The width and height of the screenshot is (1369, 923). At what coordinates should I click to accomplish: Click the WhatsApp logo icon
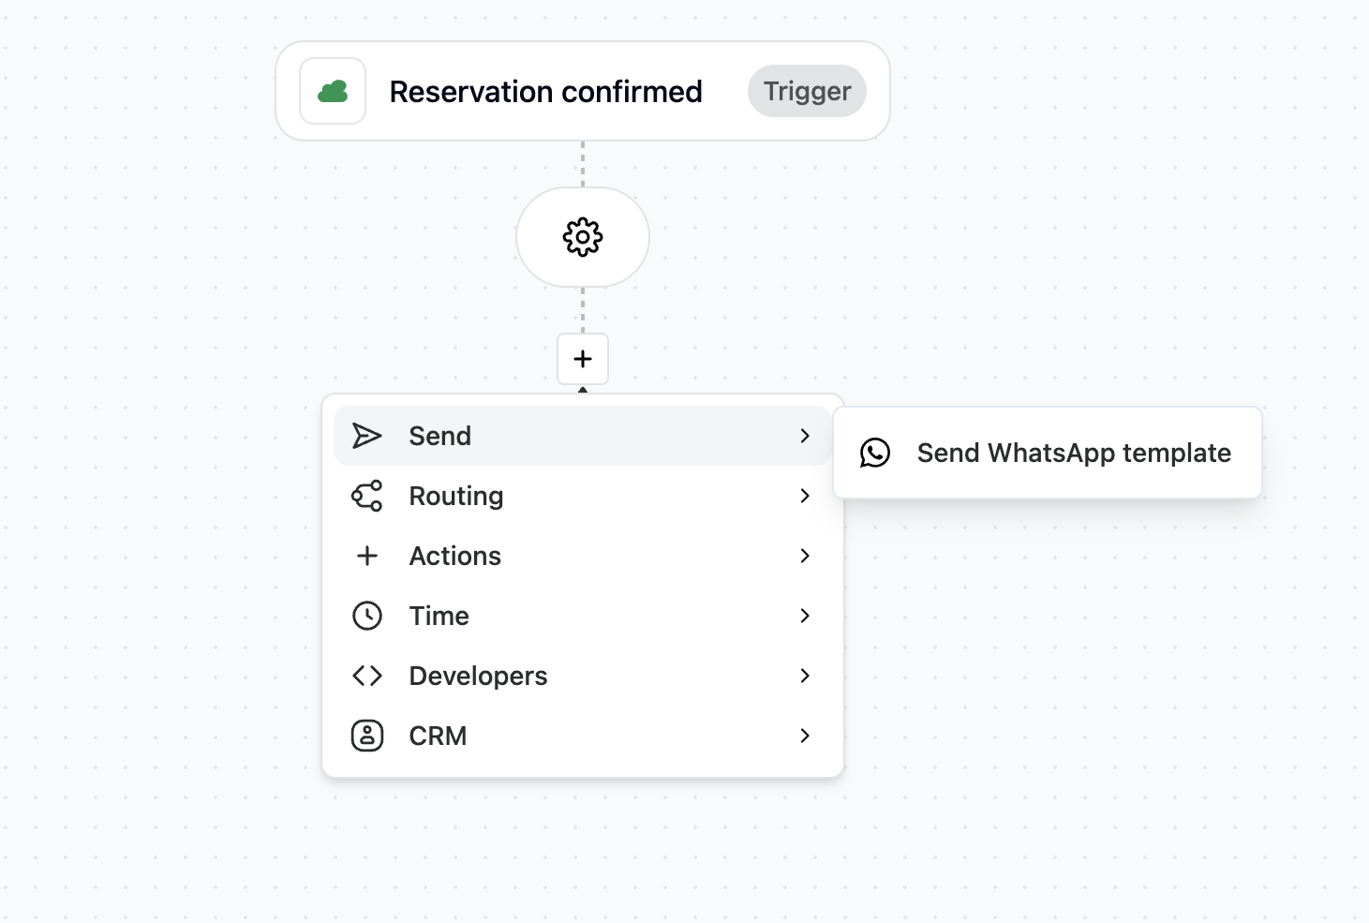click(x=875, y=453)
